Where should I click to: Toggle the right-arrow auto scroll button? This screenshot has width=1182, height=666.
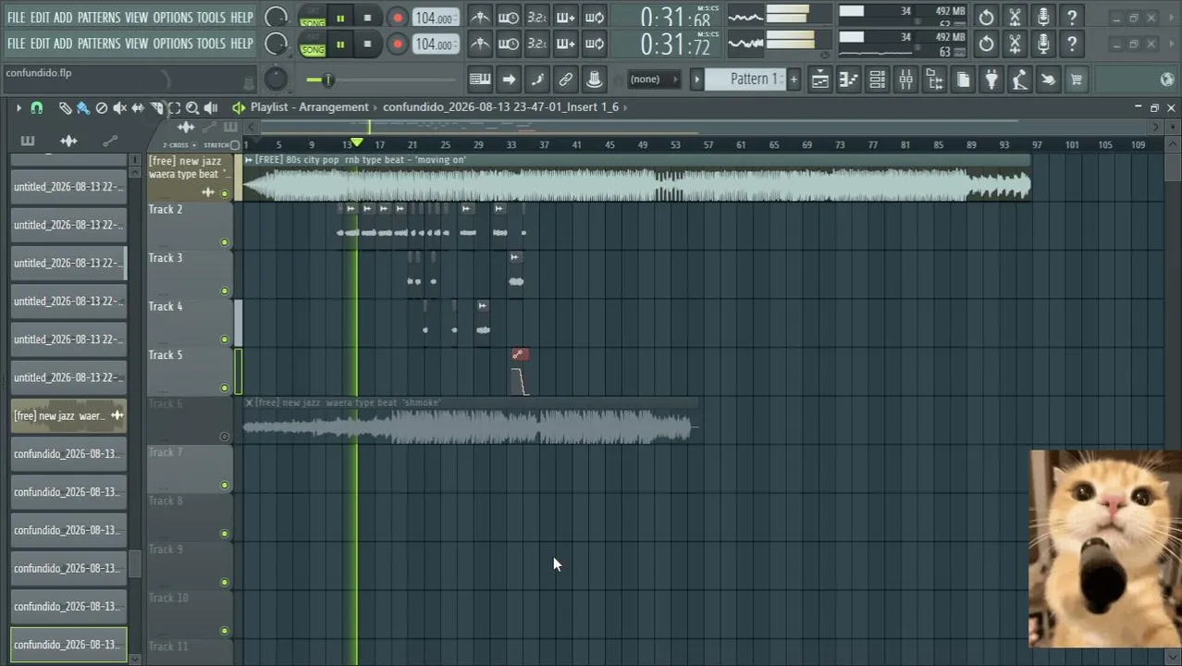(x=509, y=80)
